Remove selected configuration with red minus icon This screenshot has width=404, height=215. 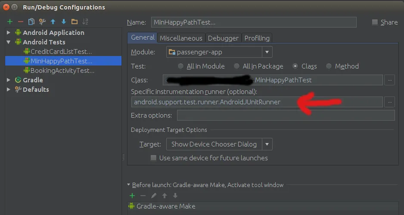tap(21, 22)
